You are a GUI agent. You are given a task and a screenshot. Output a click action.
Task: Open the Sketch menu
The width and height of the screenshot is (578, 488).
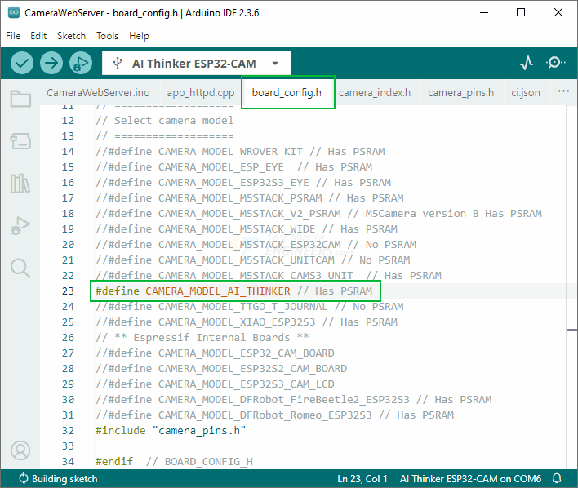71,36
